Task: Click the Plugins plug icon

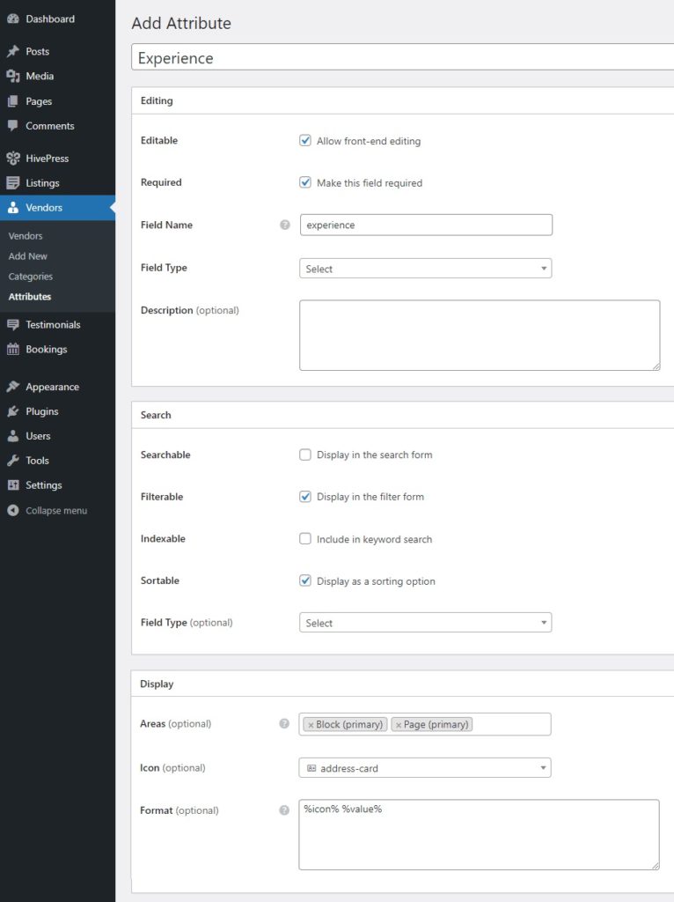Action: click(13, 411)
